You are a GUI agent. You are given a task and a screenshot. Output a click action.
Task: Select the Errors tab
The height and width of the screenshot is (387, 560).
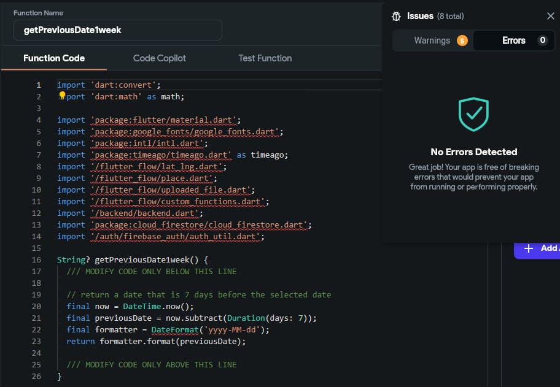(x=513, y=40)
